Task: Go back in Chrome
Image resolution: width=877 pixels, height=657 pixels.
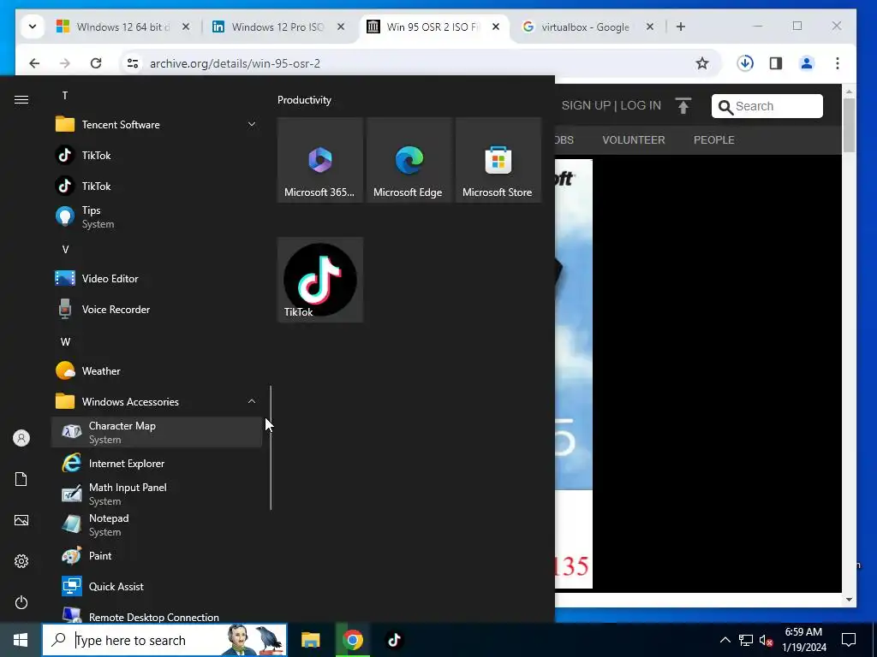Action: tap(34, 63)
